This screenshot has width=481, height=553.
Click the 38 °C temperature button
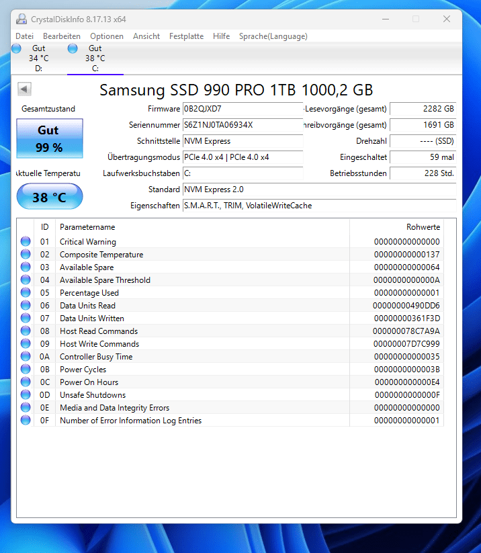coord(49,196)
